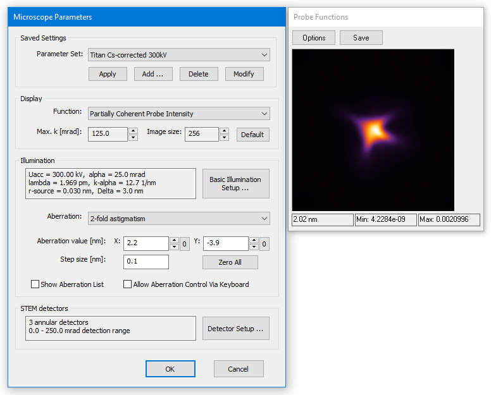The width and height of the screenshot is (491, 395).
Task: Open the Aberration type dropdown
Action: tap(179, 219)
